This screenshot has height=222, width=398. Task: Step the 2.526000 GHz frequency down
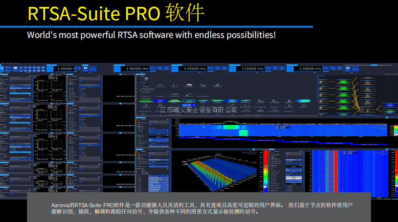268,71
